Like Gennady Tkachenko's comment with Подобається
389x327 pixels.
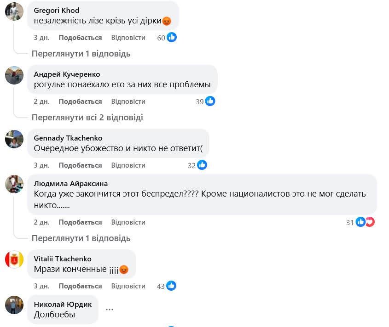[80, 165]
